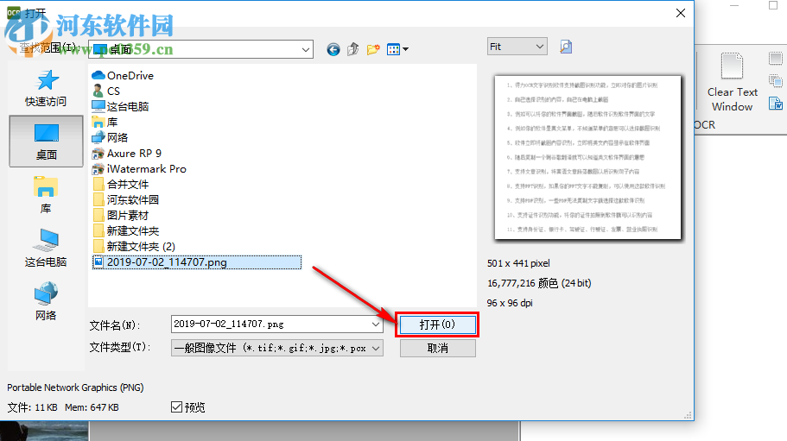Select the 河东软件园 folder
The width and height of the screenshot is (787, 441).
click(126, 200)
